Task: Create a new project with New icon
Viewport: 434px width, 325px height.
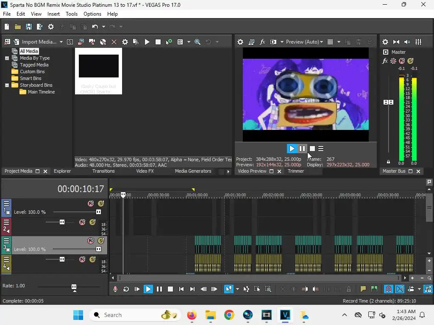Action: 7,27
